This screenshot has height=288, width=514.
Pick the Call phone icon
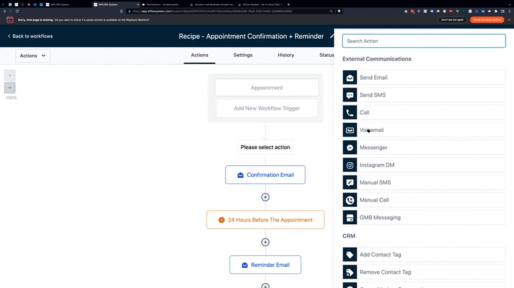click(x=350, y=112)
